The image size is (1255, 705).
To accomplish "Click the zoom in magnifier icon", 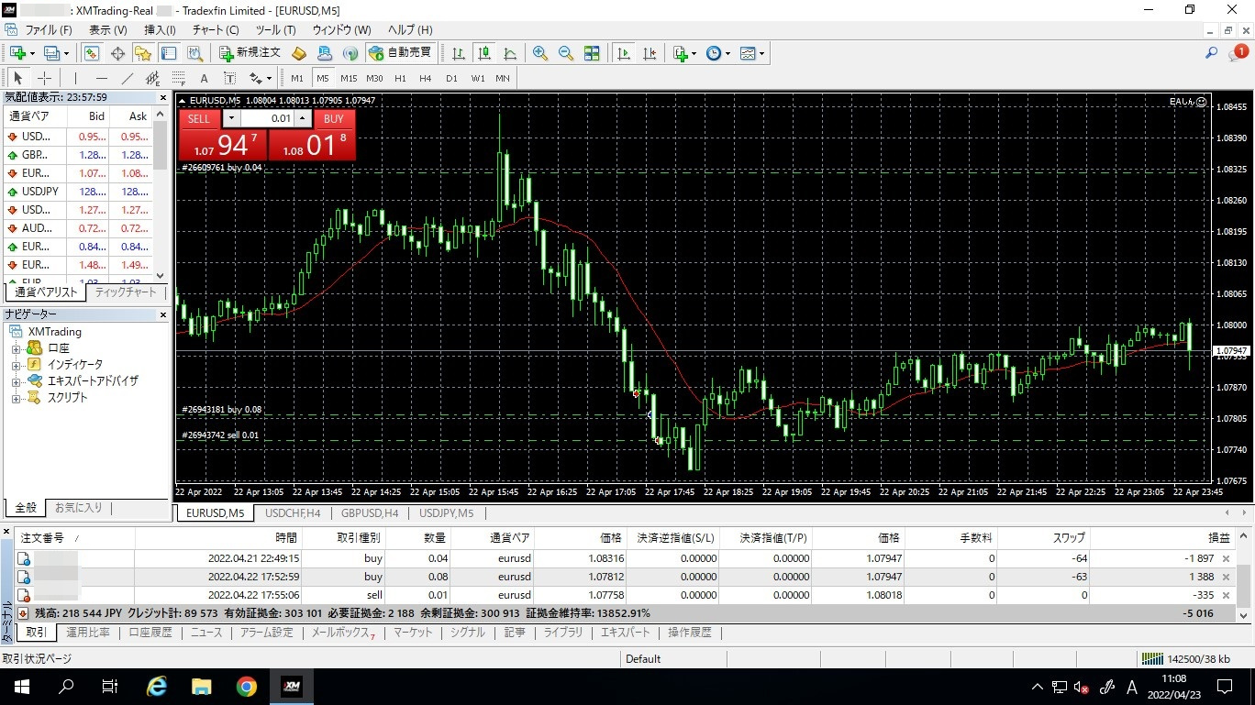I will (540, 53).
